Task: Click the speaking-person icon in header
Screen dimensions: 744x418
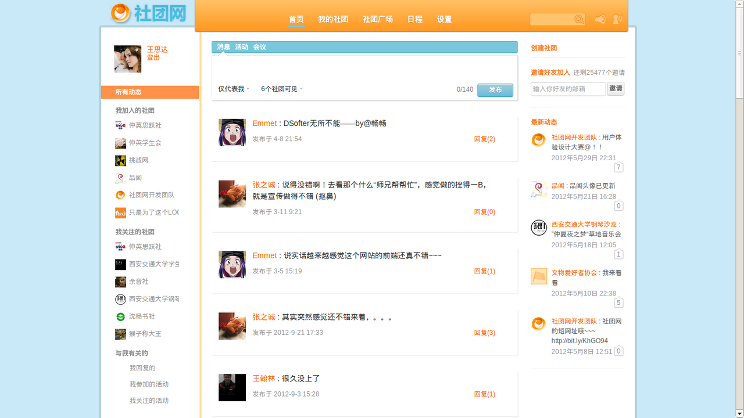Action: coord(617,20)
